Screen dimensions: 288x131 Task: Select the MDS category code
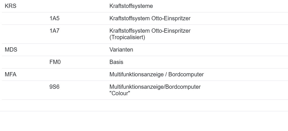pos(11,50)
